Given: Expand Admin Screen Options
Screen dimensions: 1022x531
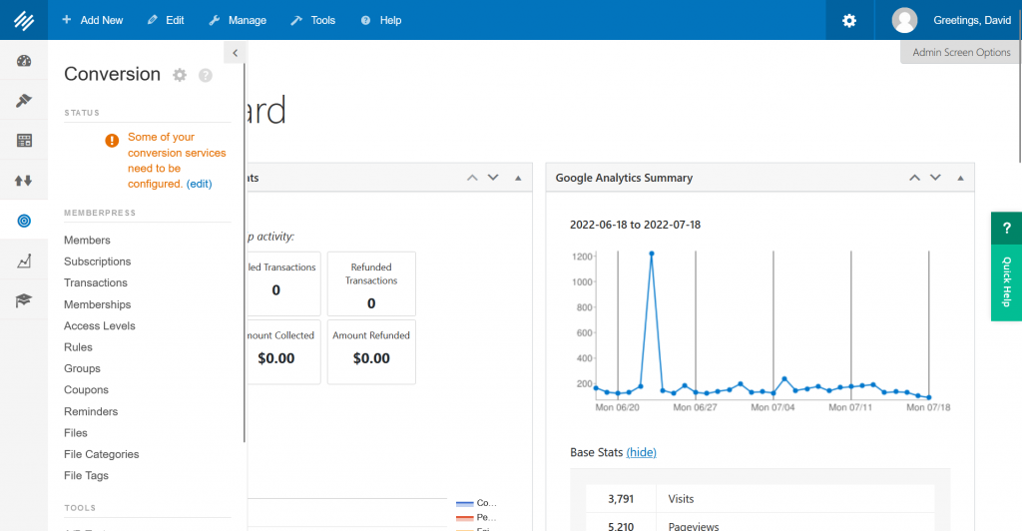Looking at the screenshot, I should 961,52.
